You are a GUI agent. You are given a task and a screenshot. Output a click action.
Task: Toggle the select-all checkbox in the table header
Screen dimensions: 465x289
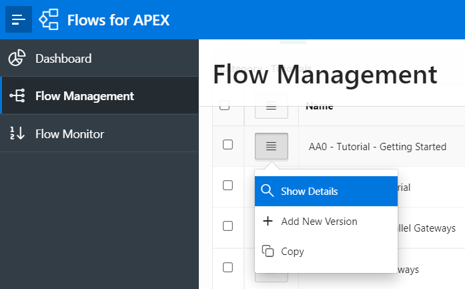[225, 105]
